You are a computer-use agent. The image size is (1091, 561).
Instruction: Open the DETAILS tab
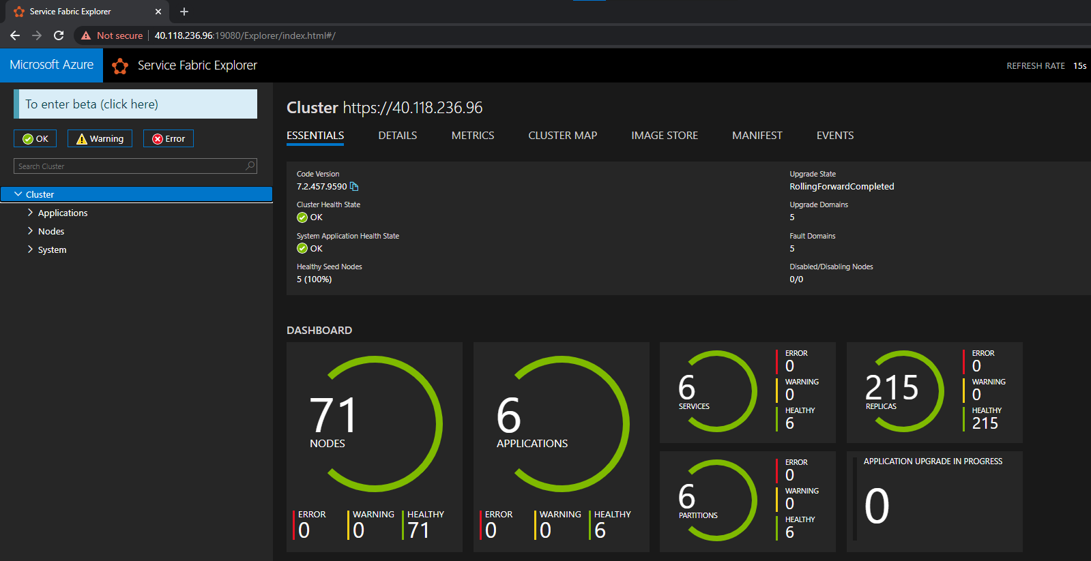398,136
